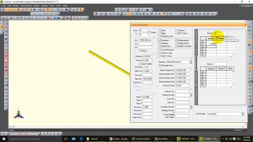
Task: Select the highlighted orange Zoom tool icon
Action: 129,14
